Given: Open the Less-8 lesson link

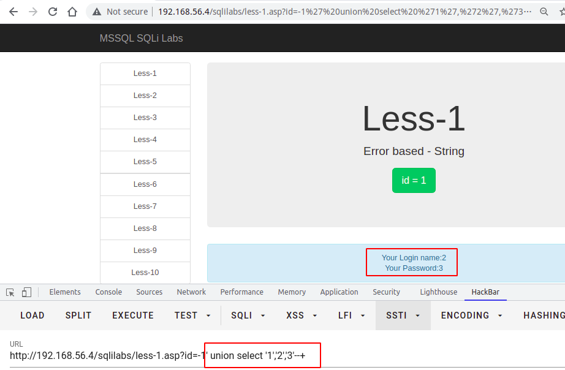Looking at the screenshot, I should (145, 228).
